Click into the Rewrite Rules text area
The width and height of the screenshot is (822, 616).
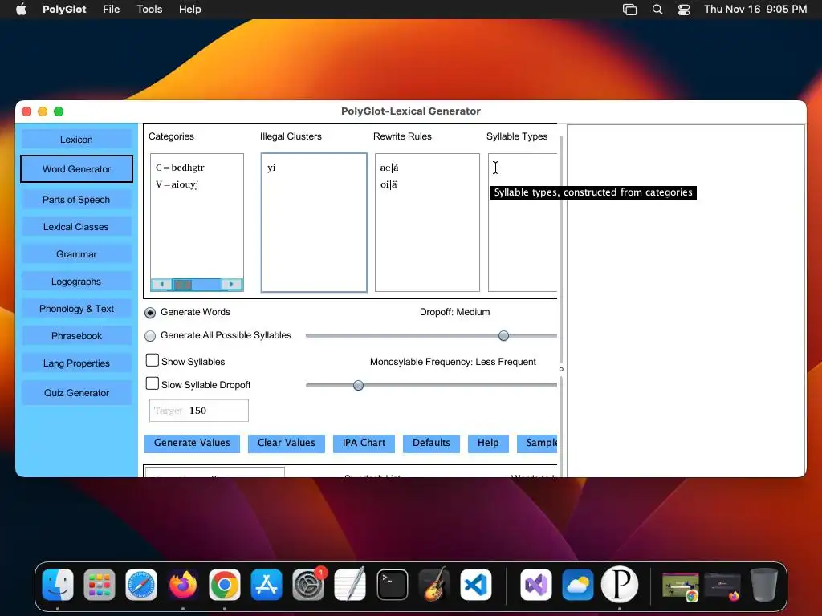[x=427, y=222]
